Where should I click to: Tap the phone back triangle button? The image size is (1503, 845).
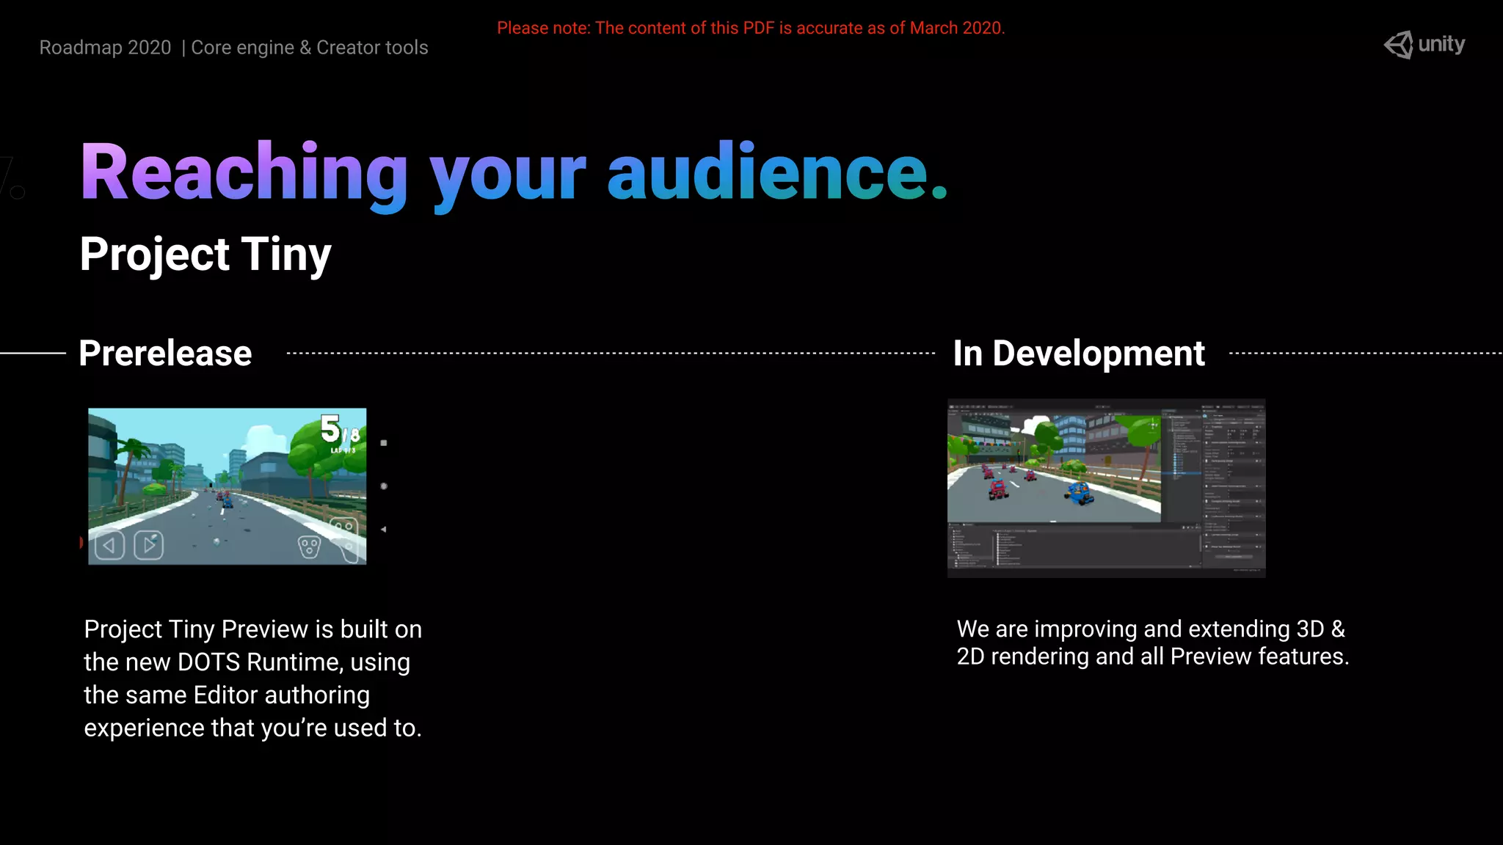coord(383,529)
